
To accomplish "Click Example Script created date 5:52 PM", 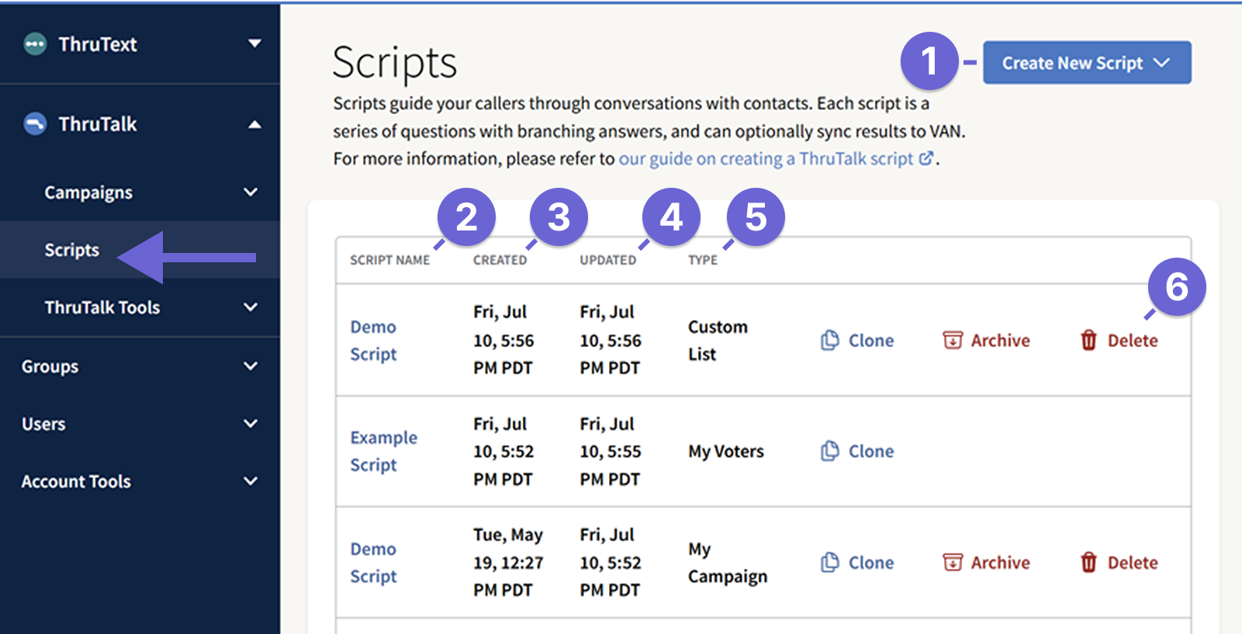I will (x=503, y=451).
